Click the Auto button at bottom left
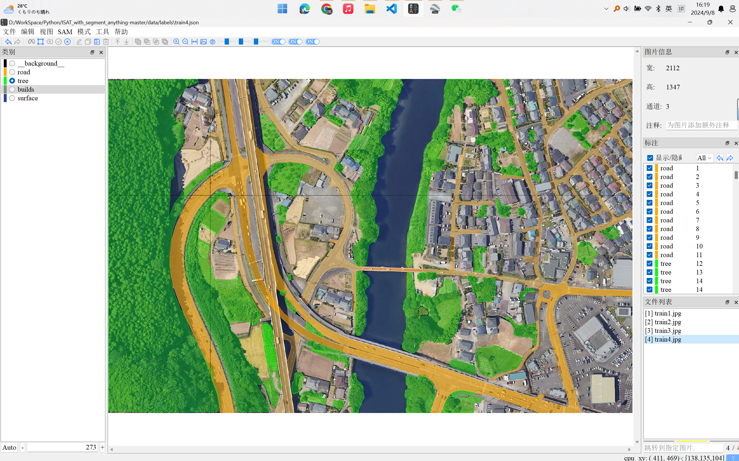This screenshot has height=461, width=739. pos(9,447)
